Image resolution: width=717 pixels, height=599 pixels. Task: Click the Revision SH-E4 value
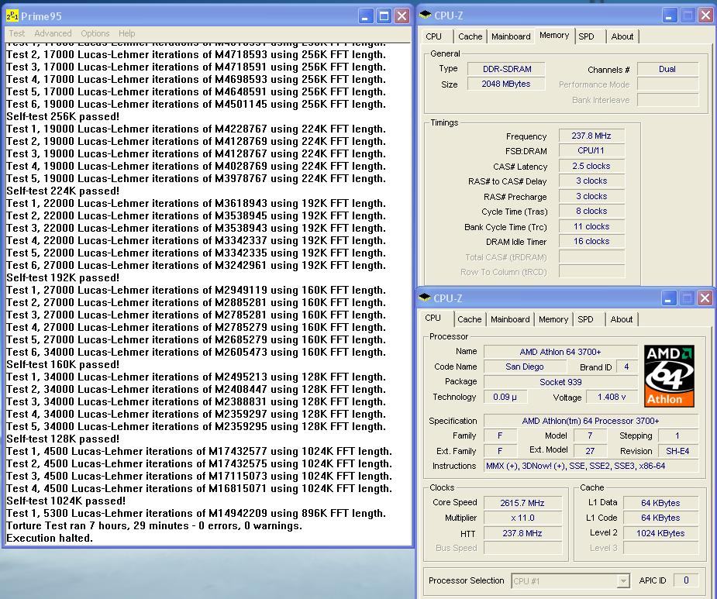click(678, 451)
